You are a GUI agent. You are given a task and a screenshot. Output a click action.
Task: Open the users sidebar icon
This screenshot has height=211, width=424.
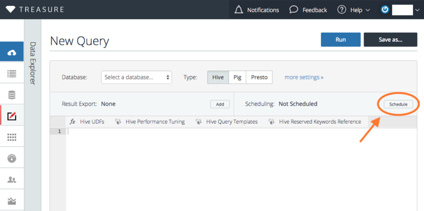12,179
